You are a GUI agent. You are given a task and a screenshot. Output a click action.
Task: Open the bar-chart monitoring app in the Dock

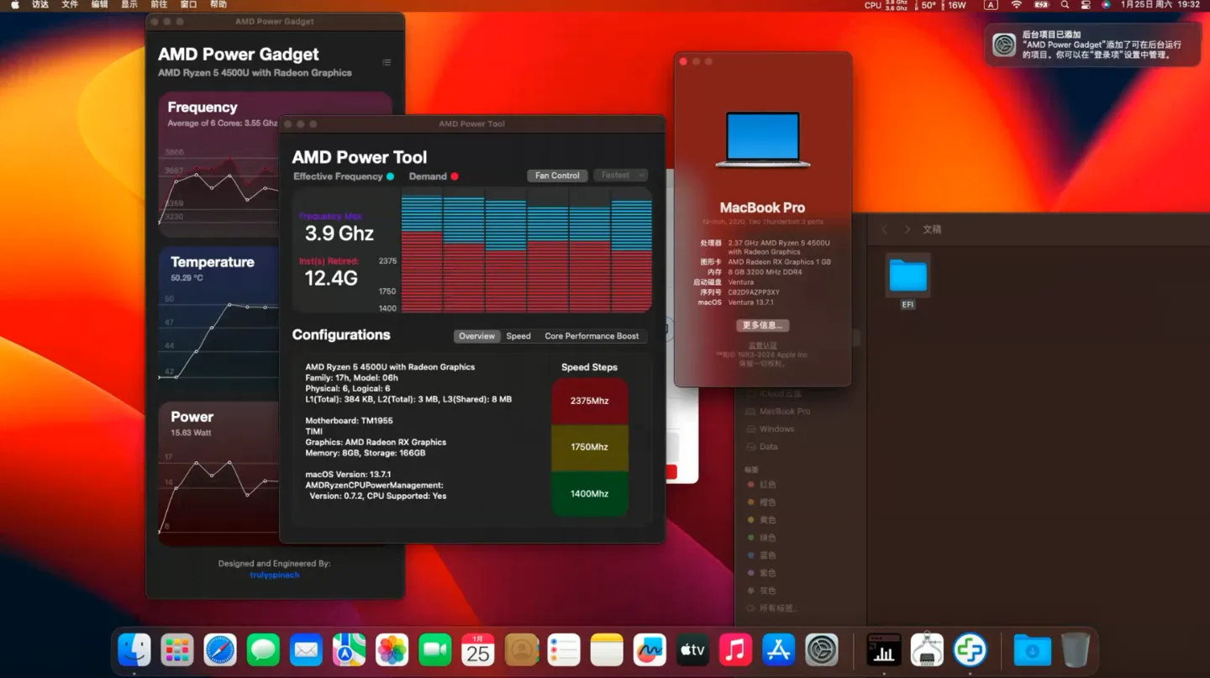(883, 649)
